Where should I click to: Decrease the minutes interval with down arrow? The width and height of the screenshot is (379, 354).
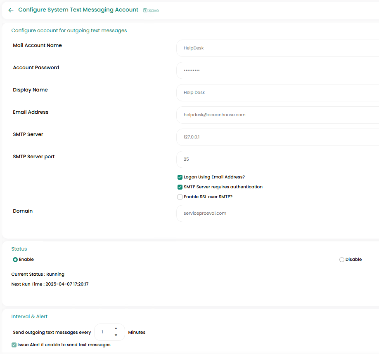116,335
